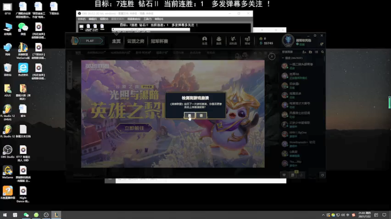The height and width of the screenshot is (219, 391).
Task: Open the 此电脑 desktop icon
Action: click(7, 29)
